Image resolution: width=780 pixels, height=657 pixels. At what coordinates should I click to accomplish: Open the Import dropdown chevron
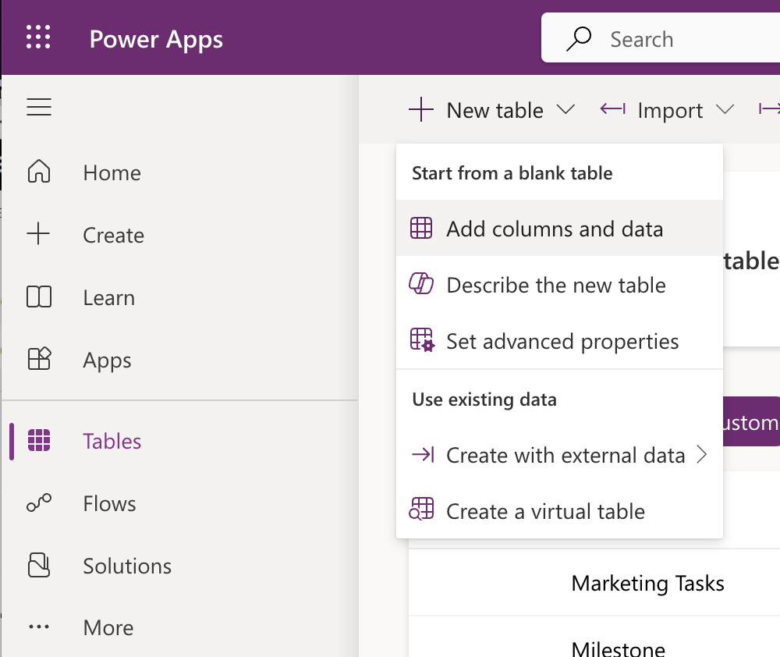pyautogui.click(x=725, y=110)
